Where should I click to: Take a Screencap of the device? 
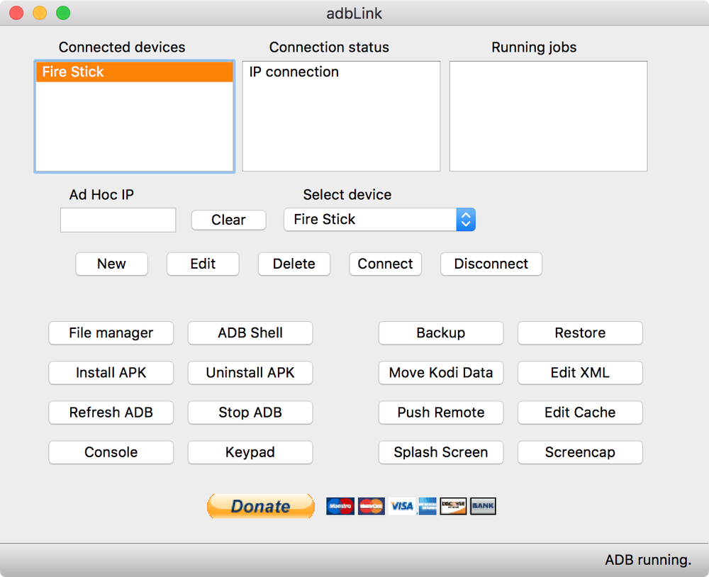pyautogui.click(x=580, y=453)
